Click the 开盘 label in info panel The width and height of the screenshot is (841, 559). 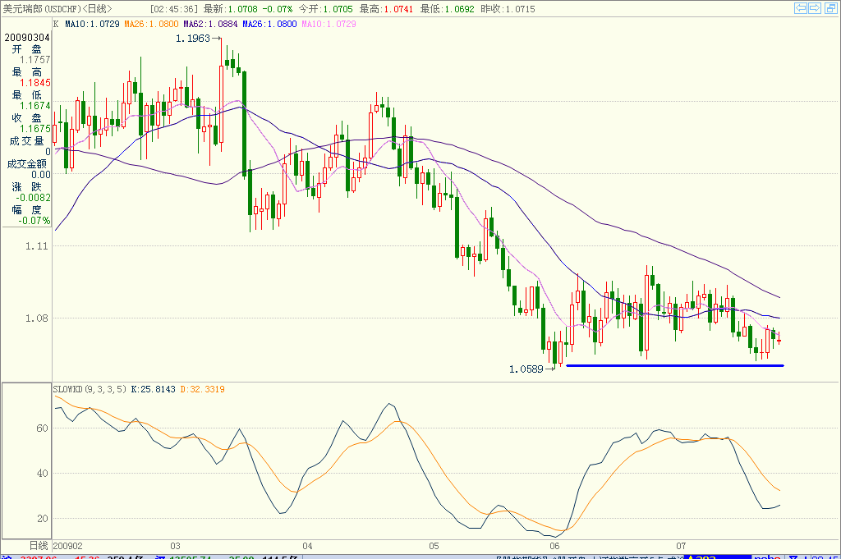point(27,48)
